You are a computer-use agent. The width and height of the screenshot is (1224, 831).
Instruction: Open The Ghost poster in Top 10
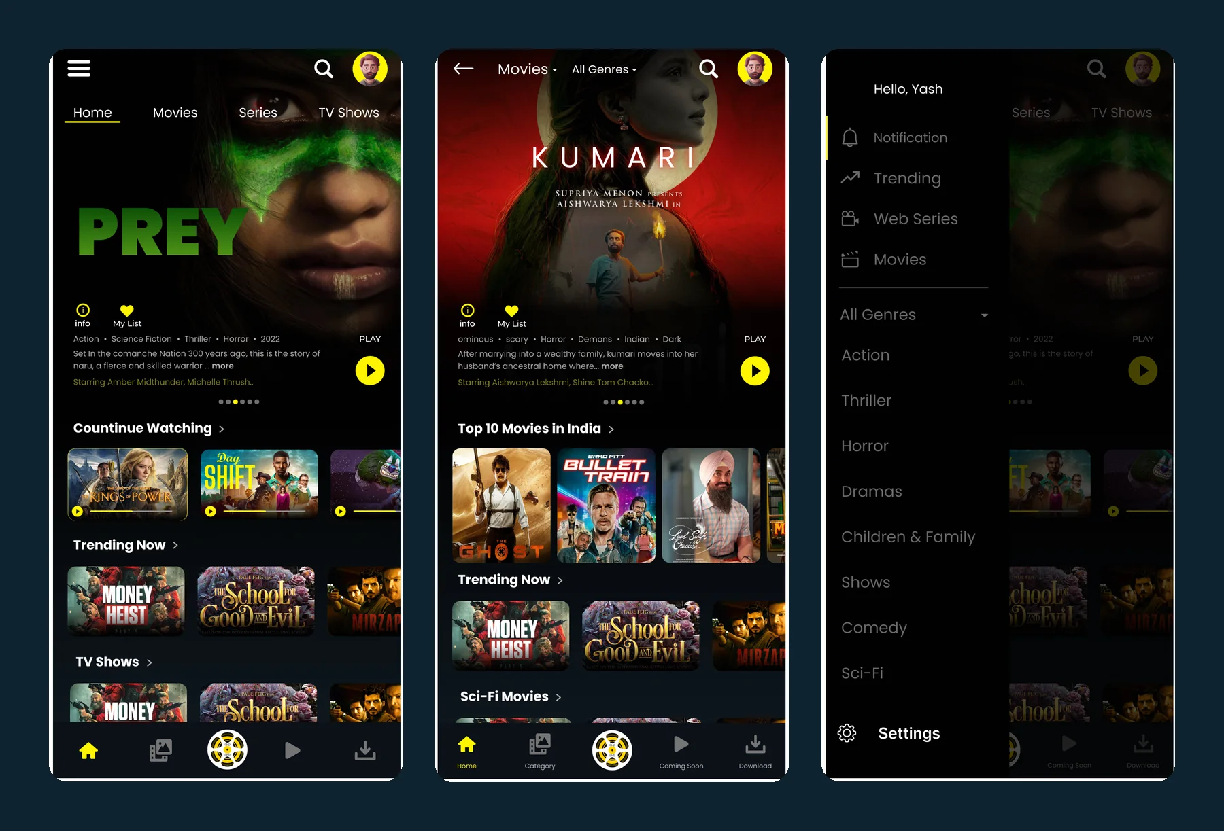click(x=501, y=506)
